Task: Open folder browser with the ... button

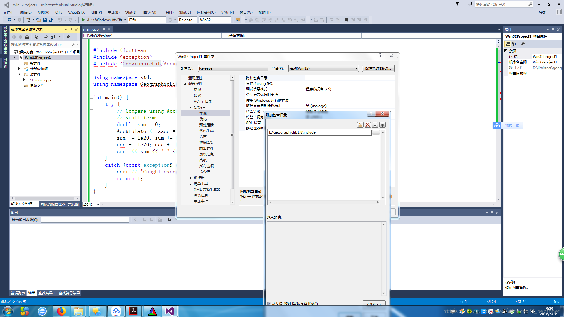Action: coord(376,133)
